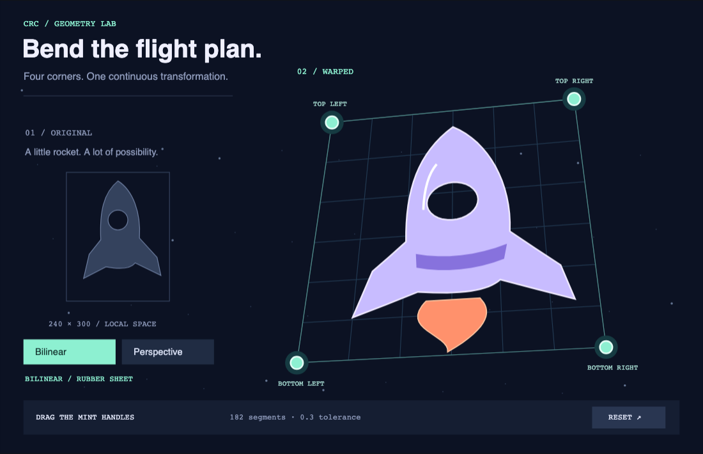Click the Reset button
The height and width of the screenshot is (454, 703).
coord(629,418)
